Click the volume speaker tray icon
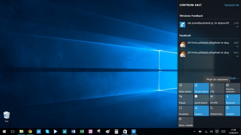This screenshot has height=135, width=241. (x=211, y=131)
